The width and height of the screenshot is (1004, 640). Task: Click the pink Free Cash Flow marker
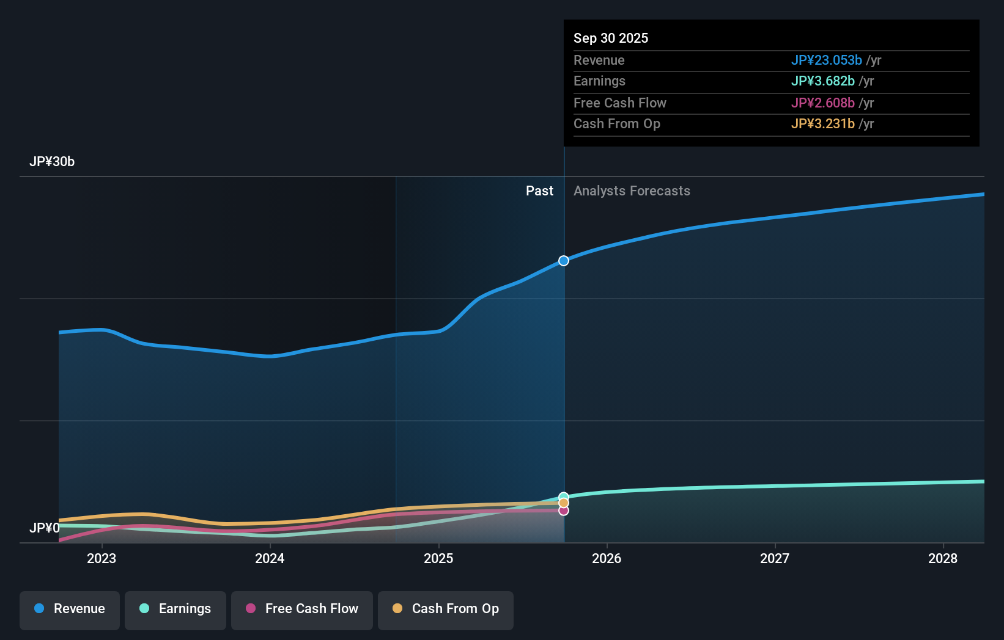point(563,511)
